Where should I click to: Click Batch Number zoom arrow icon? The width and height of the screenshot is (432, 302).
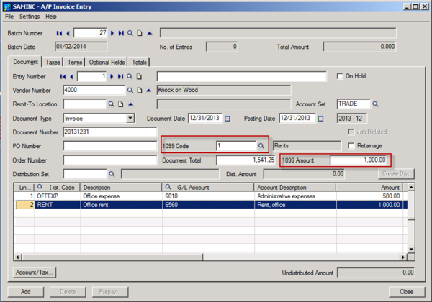[x=150, y=33]
